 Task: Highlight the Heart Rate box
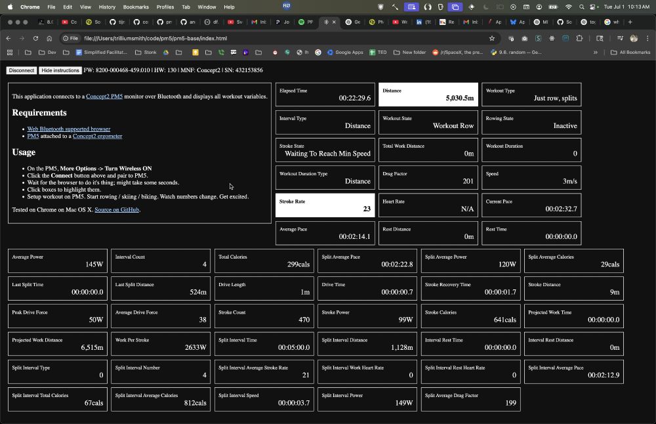428,205
